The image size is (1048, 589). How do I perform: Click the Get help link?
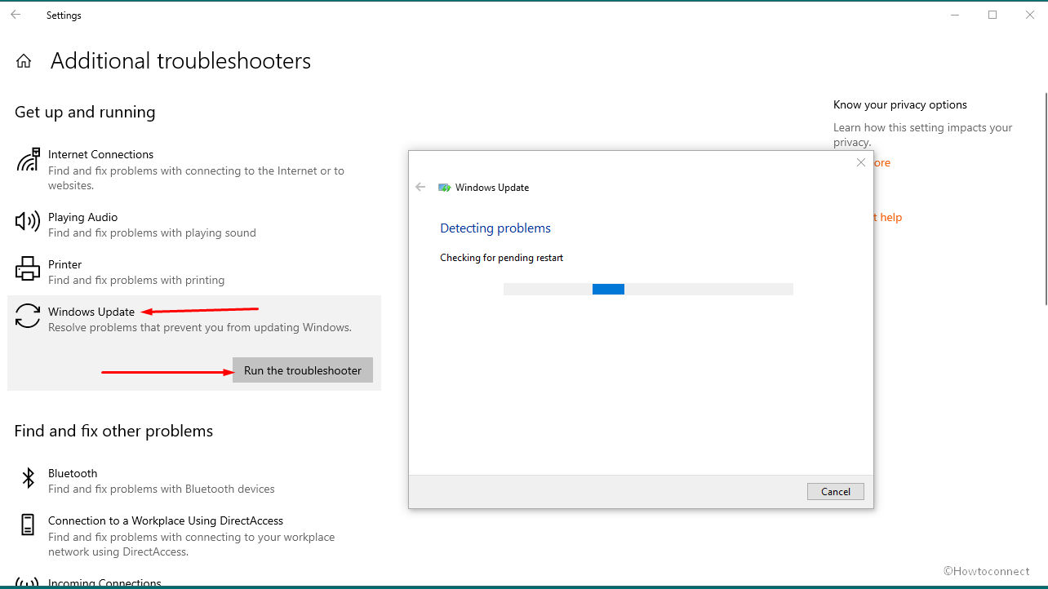pyautogui.click(x=888, y=217)
